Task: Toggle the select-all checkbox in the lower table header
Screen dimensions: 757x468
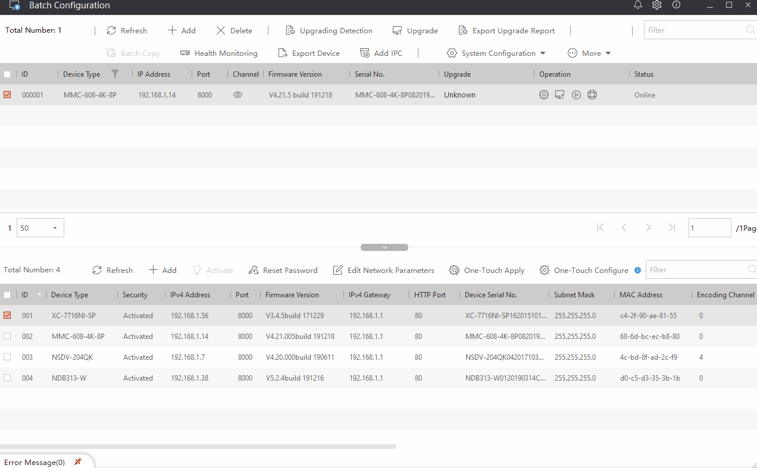Action: [x=7, y=295]
